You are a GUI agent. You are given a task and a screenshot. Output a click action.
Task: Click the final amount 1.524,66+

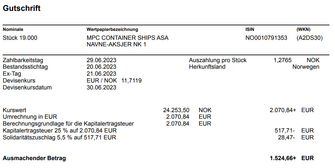283,158
